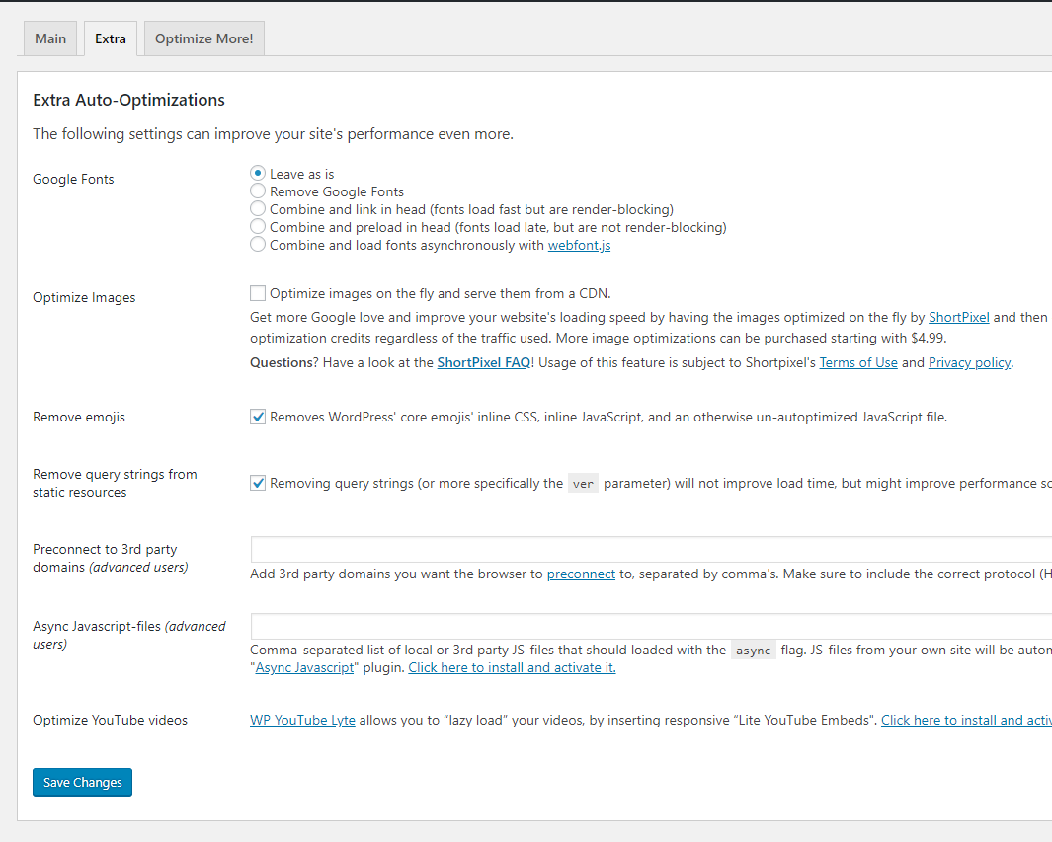Open the Optimize More! tab
Viewport: 1052px width, 842px height.
pos(203,38)
